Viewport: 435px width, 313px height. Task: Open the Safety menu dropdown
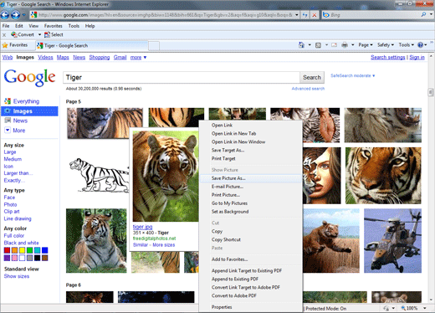pyautogui.click(x=386, y=45)
